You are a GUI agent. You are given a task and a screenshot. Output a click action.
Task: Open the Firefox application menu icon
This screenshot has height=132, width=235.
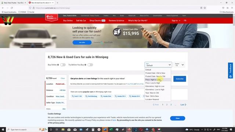pyautogui.click(x=232, y=8)
